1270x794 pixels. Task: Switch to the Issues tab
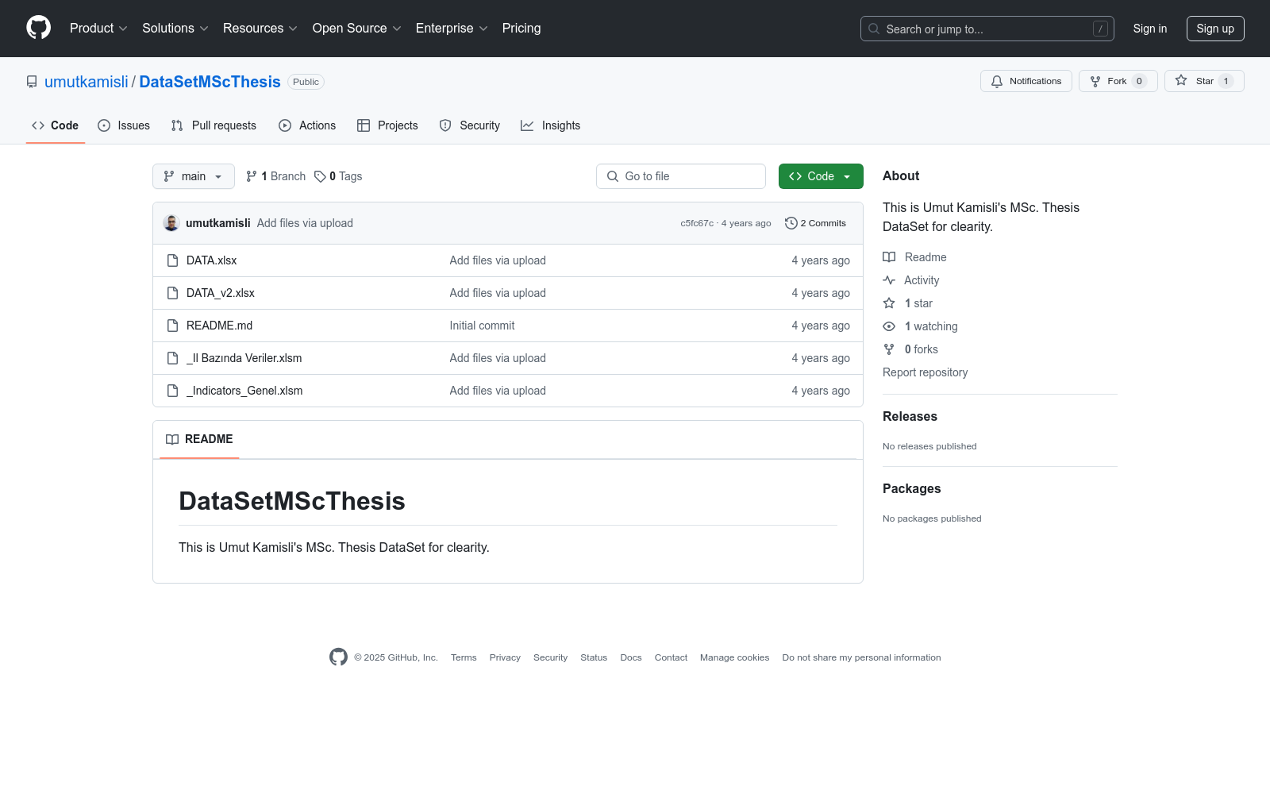(124, 125)
